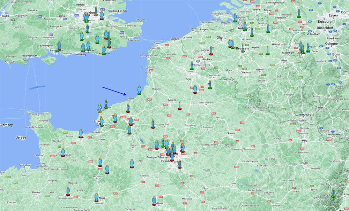
Task: Open the yellow-based marker west of Fécamp
Action: point(100,108)
